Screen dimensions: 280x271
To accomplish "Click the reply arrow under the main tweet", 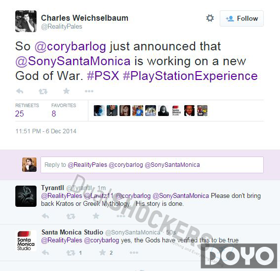I will (x=20, y=91).
